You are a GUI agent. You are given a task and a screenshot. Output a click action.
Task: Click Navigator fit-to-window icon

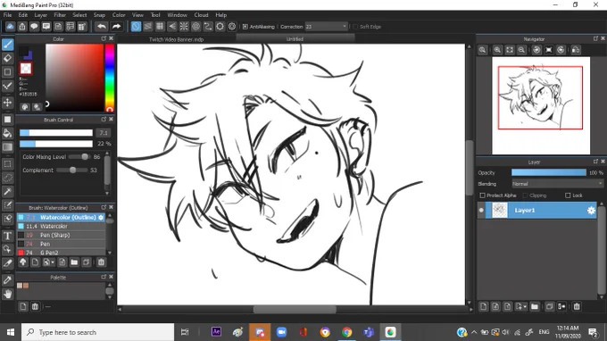click(510, 50)
